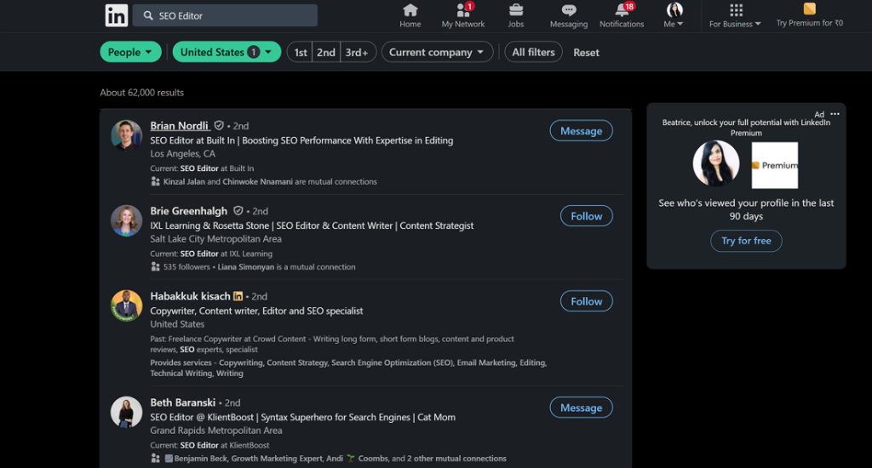This screenshot has height=468, width=872.
Task: Click the 'About 62,000 results' text
Action: pyautogui.click(x=142, y=92)
